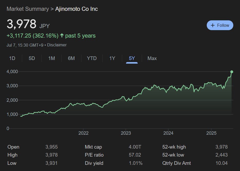Click the Follow button
This screenshot has height=171, width=240.
click(220, 25)
